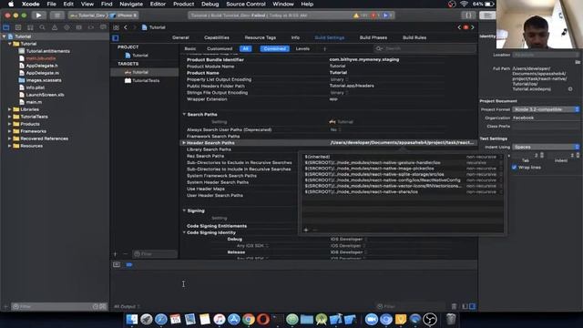Screen dimensions: 583x328
Task: Click the yellow warning indicator in activity bar
Action: pyautogui.click(x=356, y=15)
